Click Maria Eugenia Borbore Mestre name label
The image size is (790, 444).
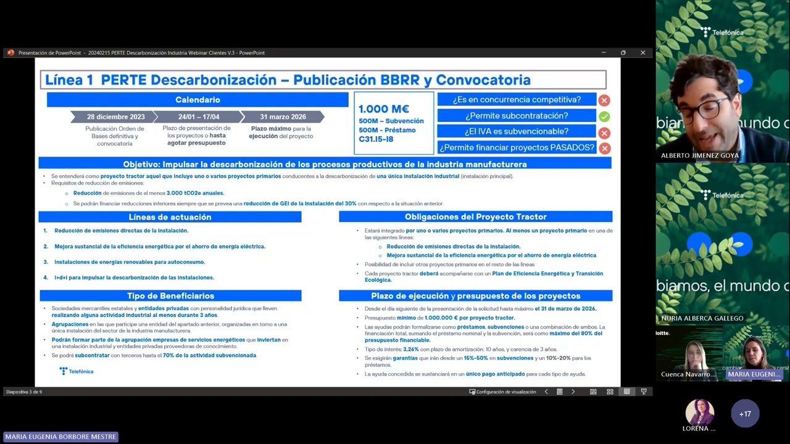[x=60, y=437]
